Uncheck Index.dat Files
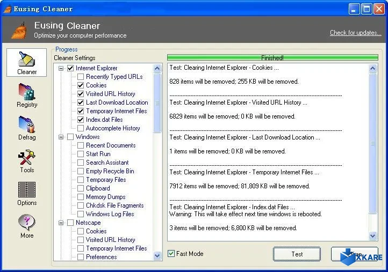The width and height of the screenshot is (388, 272). (x=81, y=120)
